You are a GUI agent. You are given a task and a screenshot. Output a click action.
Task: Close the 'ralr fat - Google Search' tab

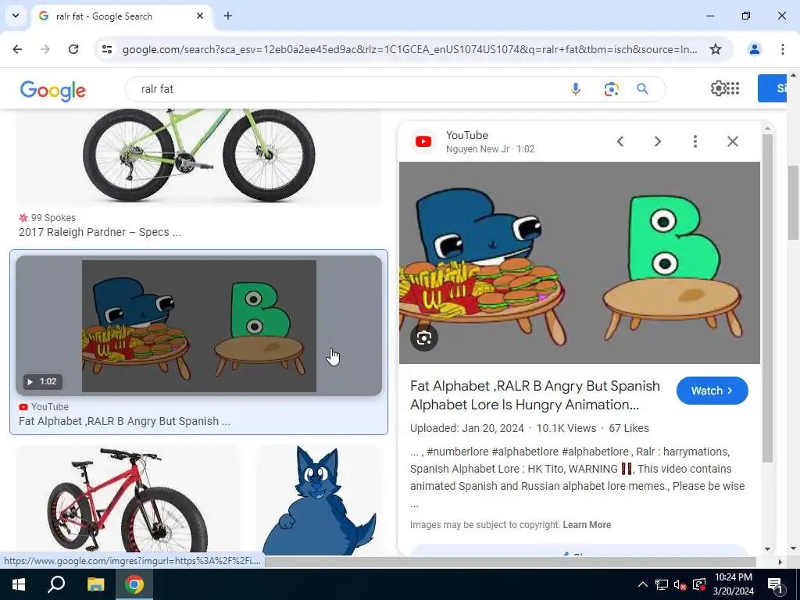tap(200, 16)
